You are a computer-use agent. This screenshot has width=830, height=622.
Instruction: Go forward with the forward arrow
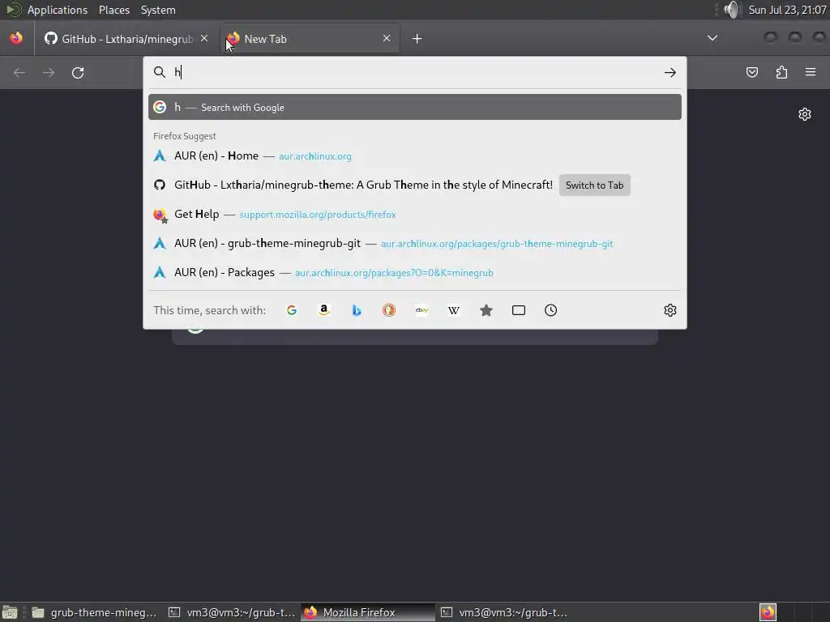click(49, 72)
